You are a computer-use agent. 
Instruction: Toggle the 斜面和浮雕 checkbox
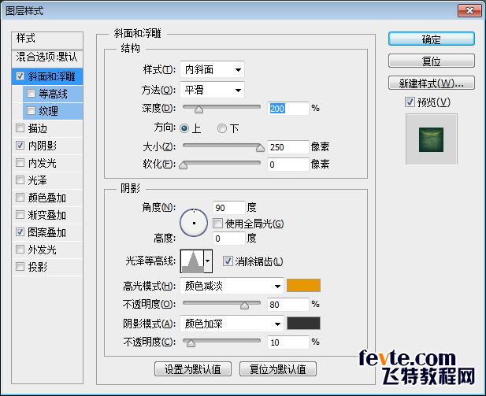click(x=20, y=76)
